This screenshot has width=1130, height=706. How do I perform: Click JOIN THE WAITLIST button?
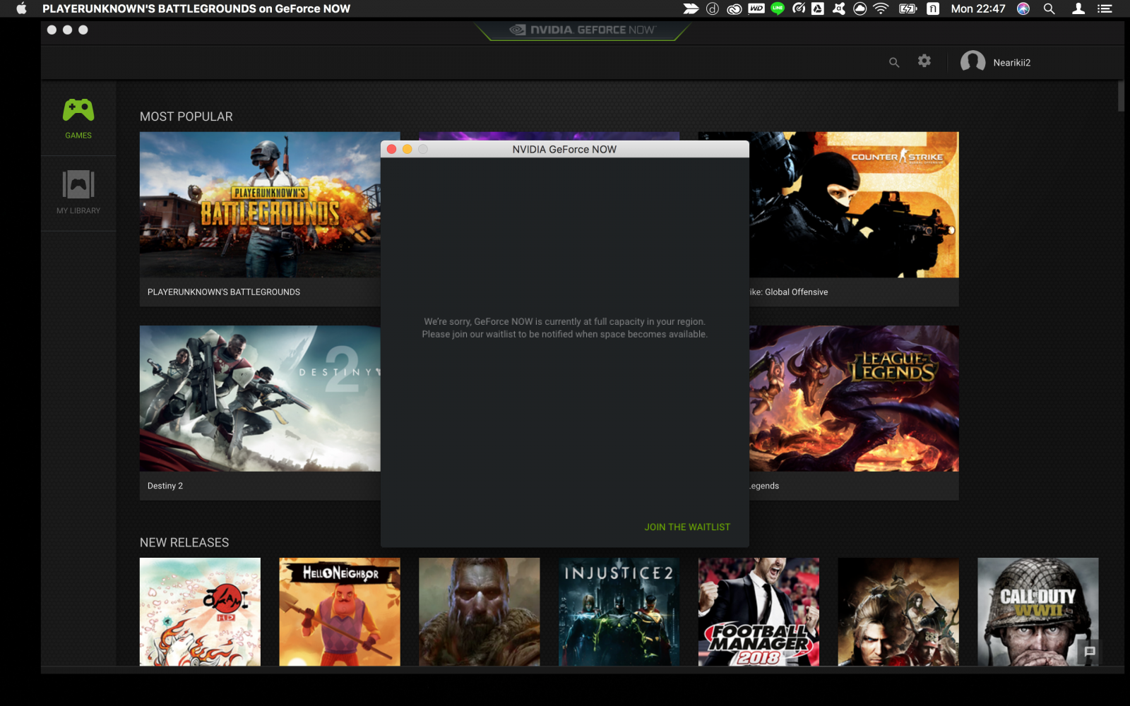(687, 527)
